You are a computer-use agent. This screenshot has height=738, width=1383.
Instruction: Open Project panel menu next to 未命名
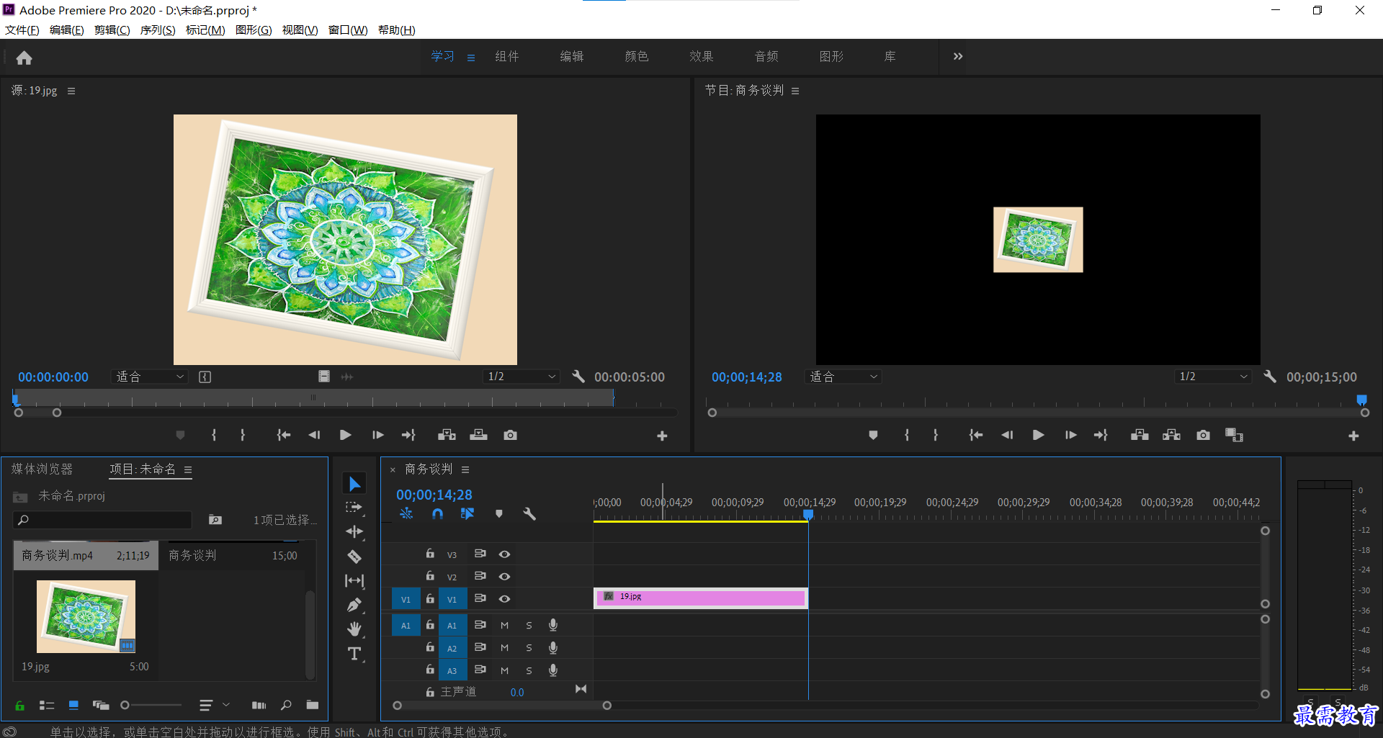[188, 469]
